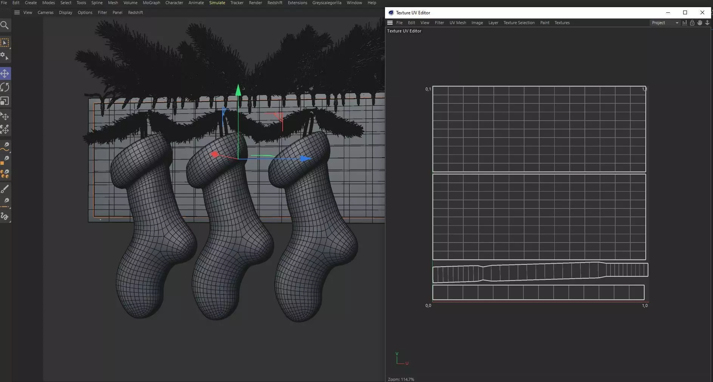Select the scatter-with-move-arrows tool icon
This screenshot has height=382, width=713.
click(x=5, y=130)
